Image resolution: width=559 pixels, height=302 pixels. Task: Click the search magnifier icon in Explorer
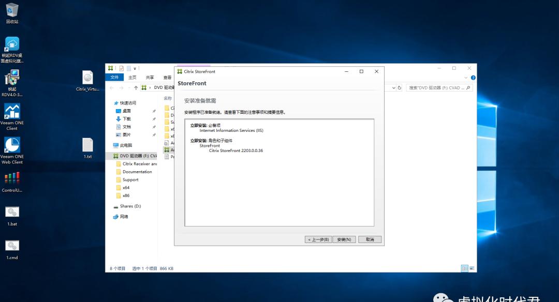pos(468,87)
